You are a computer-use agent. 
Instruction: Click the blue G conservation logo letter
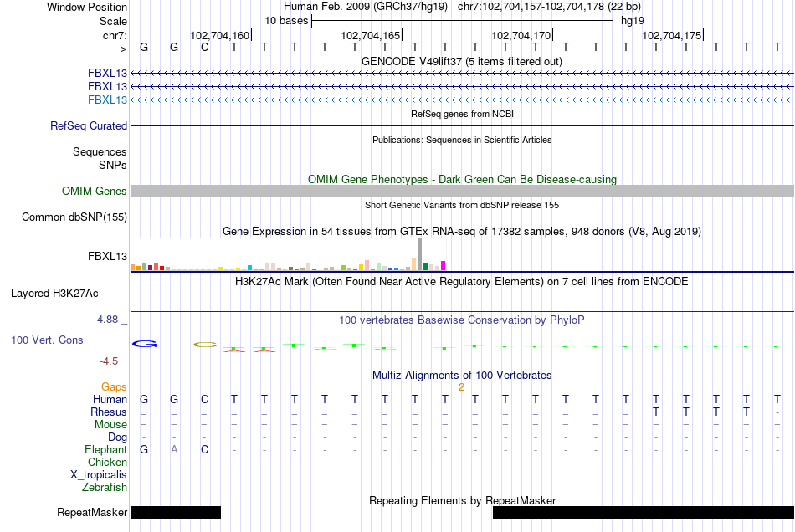point(145,344)
